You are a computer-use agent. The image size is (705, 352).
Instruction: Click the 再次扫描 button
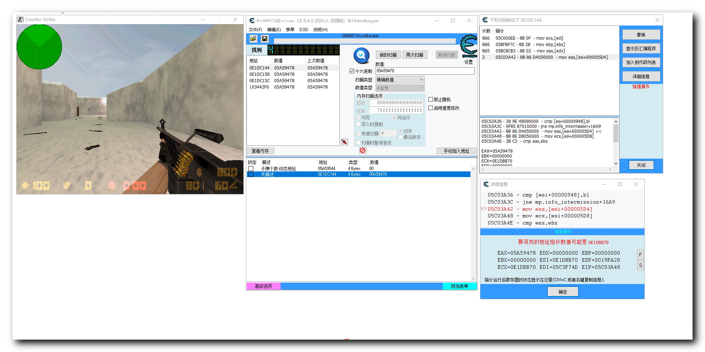pyautogui.click(x=414, y=55)
